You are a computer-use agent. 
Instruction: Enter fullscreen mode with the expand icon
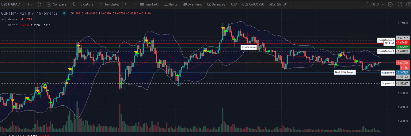click(x=399, y=5)
